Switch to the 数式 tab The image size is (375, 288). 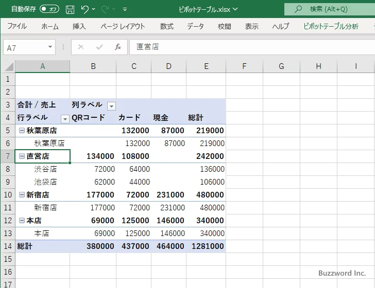point(167,26)
